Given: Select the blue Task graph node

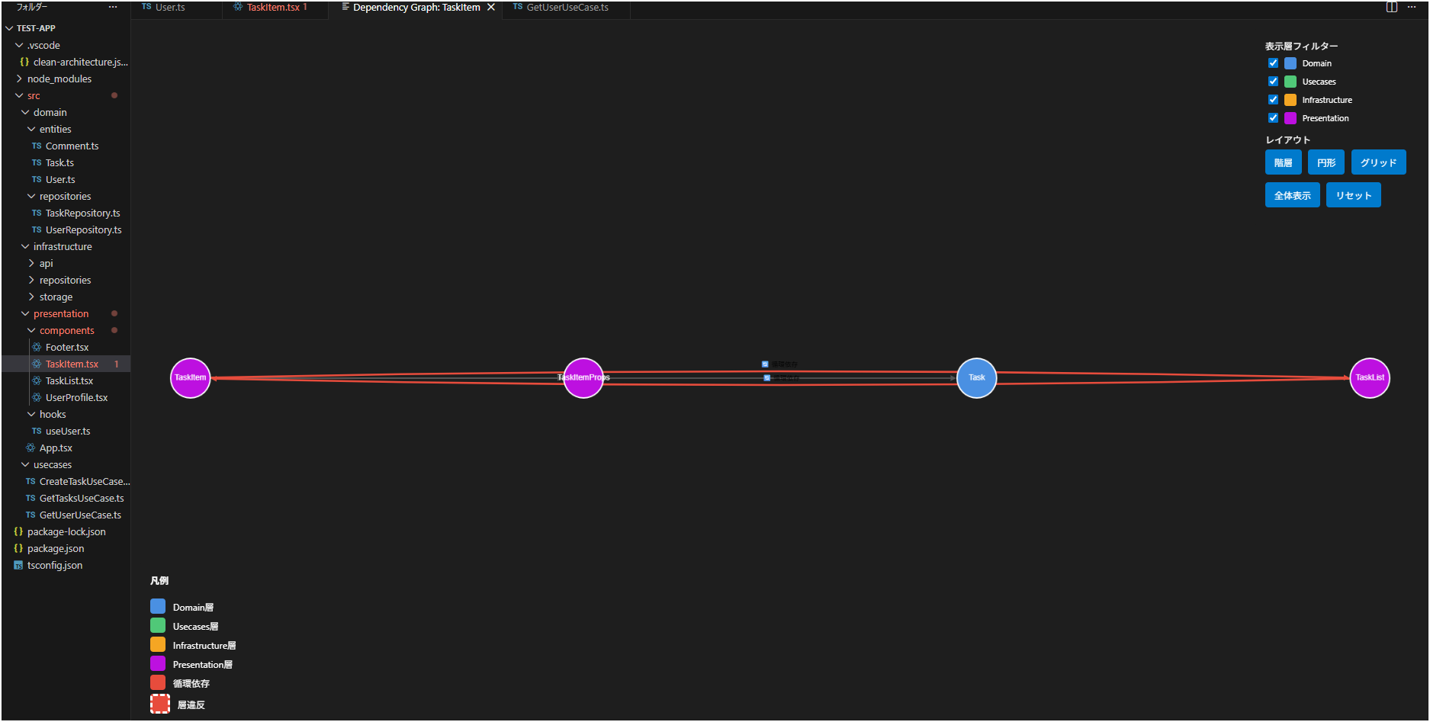Looking at the screenshot, I should pyautogui.click(x=977, y=378).
